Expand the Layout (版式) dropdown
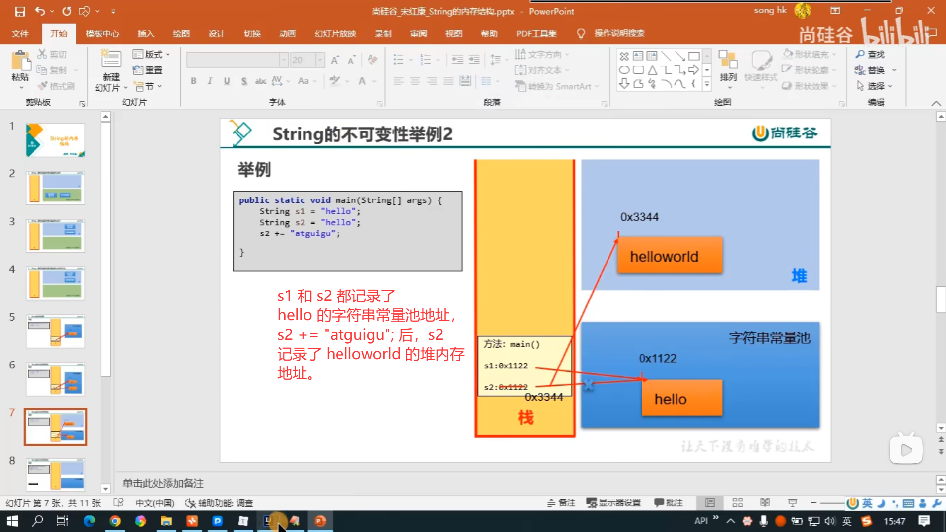The image size is (946, 532). coord(152,54)
